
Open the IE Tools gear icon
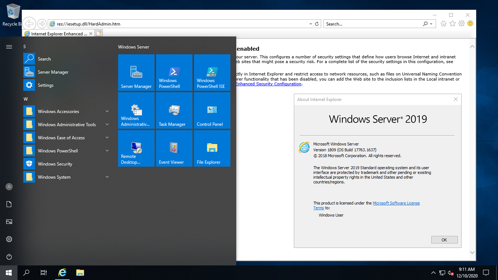coord(462,24)
